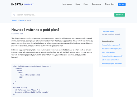Open the Home pages menu
Viewport: 137px width, 101px height.
pos(67,4)
